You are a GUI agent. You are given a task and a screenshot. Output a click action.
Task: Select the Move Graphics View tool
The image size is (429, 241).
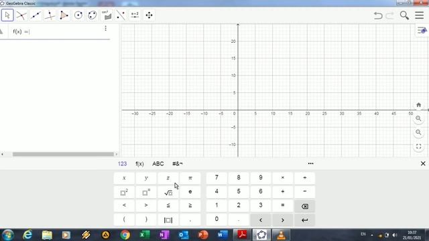(x=149, y=15)
